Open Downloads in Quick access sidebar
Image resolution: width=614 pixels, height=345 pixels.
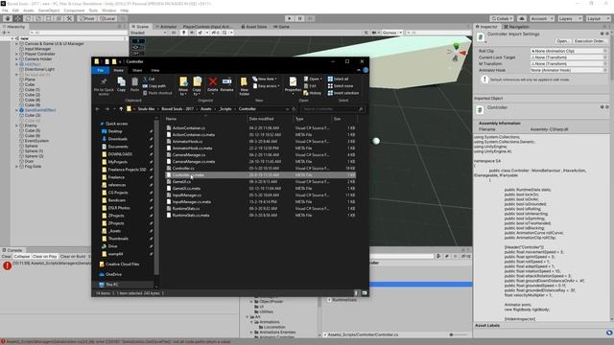(117, 139)
